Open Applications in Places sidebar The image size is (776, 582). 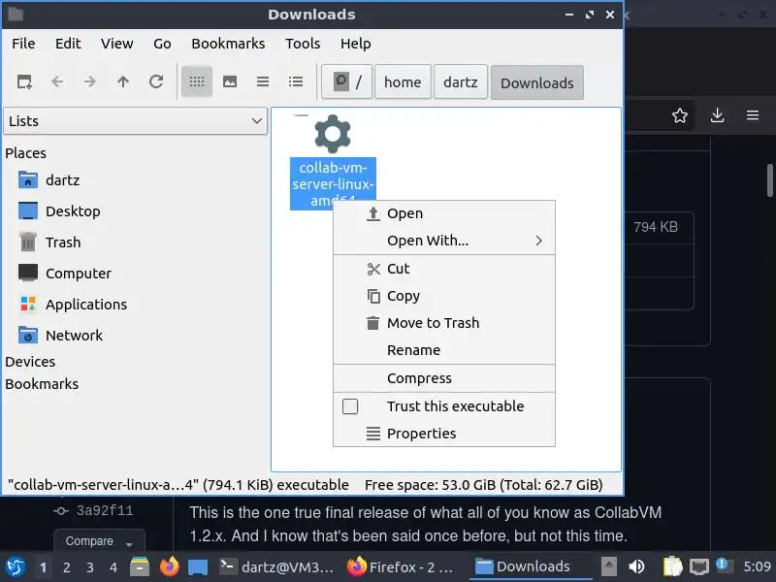pyautogui.click(x=73, y=305)
